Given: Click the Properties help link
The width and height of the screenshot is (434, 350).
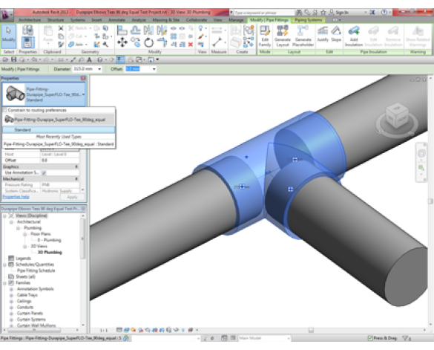Looking at the screenshot, I should (16, 197).
